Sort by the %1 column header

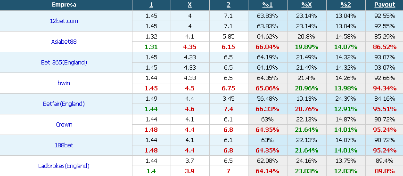(267, 5)
